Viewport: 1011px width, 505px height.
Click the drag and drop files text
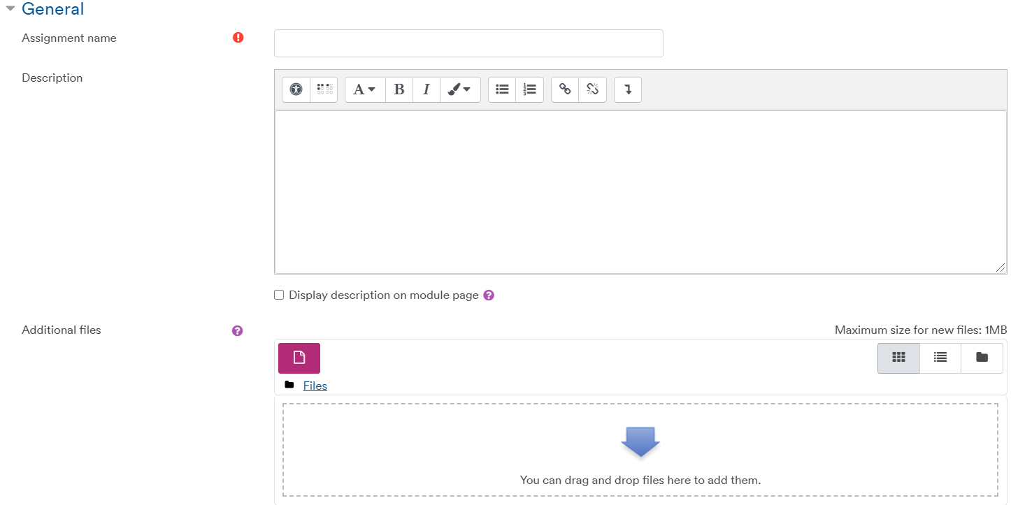click(x=640, y=480)
